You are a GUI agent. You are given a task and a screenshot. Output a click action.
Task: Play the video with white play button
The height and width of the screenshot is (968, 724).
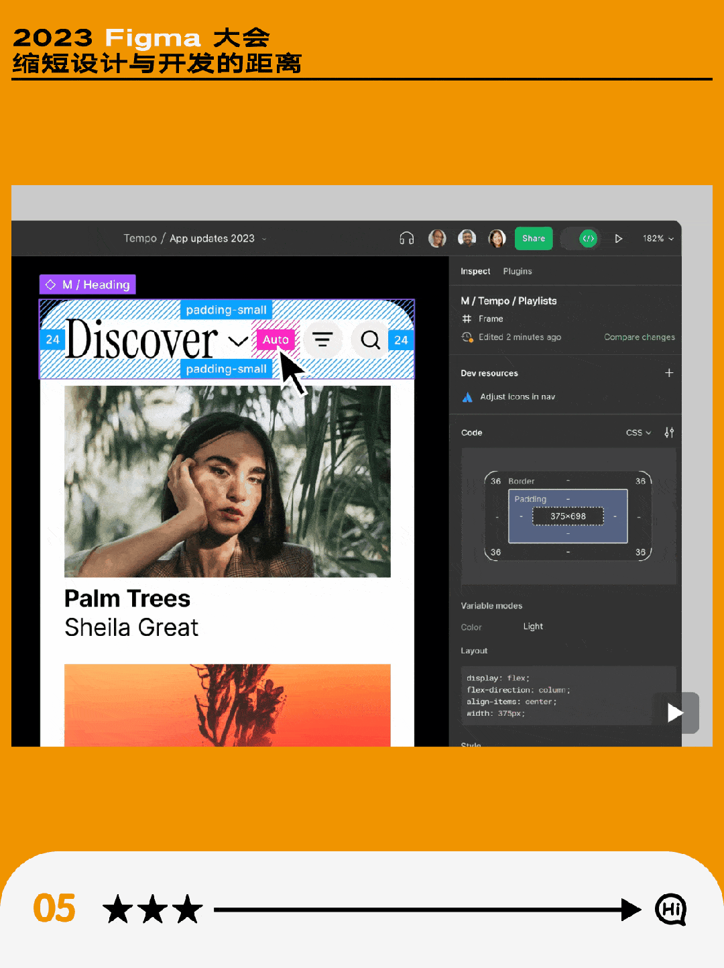pyautogui.click(x=675, y=712)
